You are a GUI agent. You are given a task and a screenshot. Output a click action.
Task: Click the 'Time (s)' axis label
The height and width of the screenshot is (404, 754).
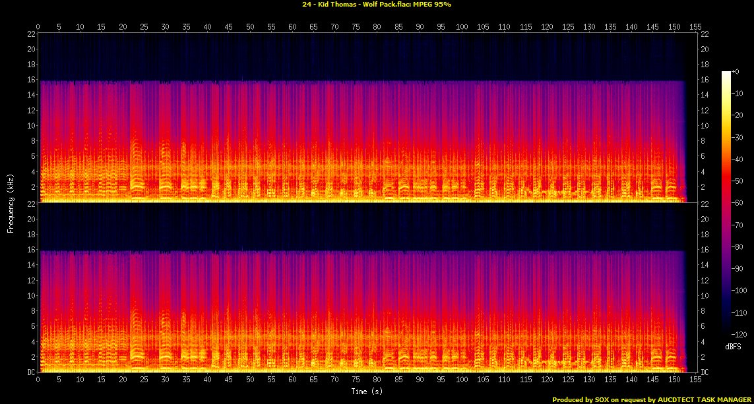click(x=368, y=391)
